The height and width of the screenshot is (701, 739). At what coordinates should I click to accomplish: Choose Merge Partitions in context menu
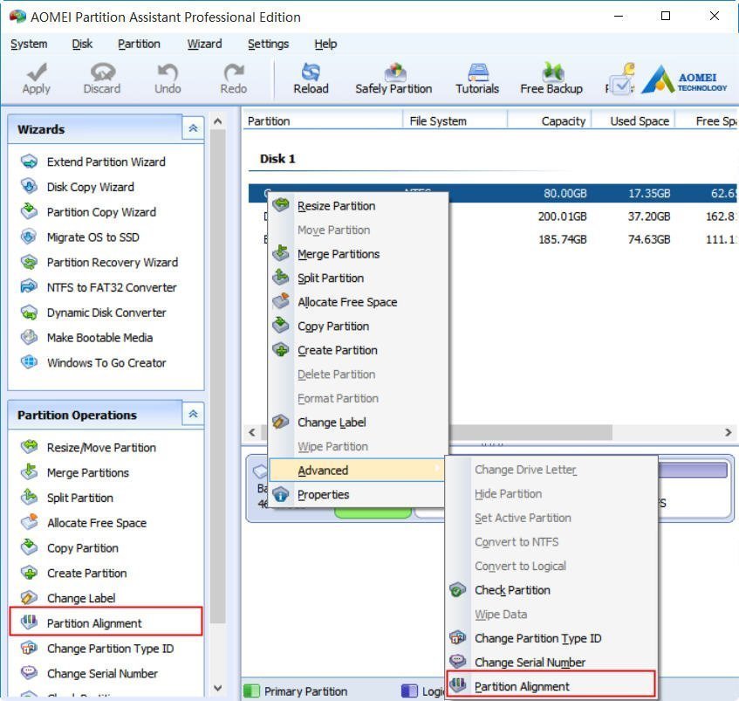pos(359,254)
